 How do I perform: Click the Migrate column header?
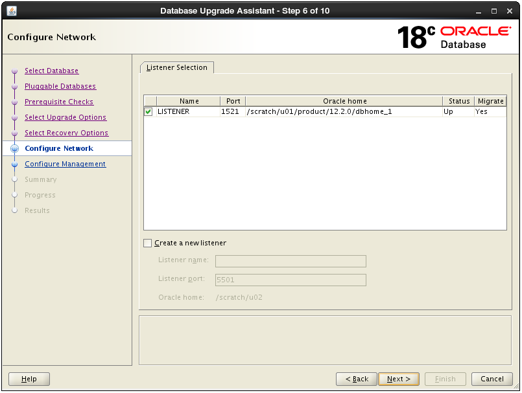click(490, 101)
